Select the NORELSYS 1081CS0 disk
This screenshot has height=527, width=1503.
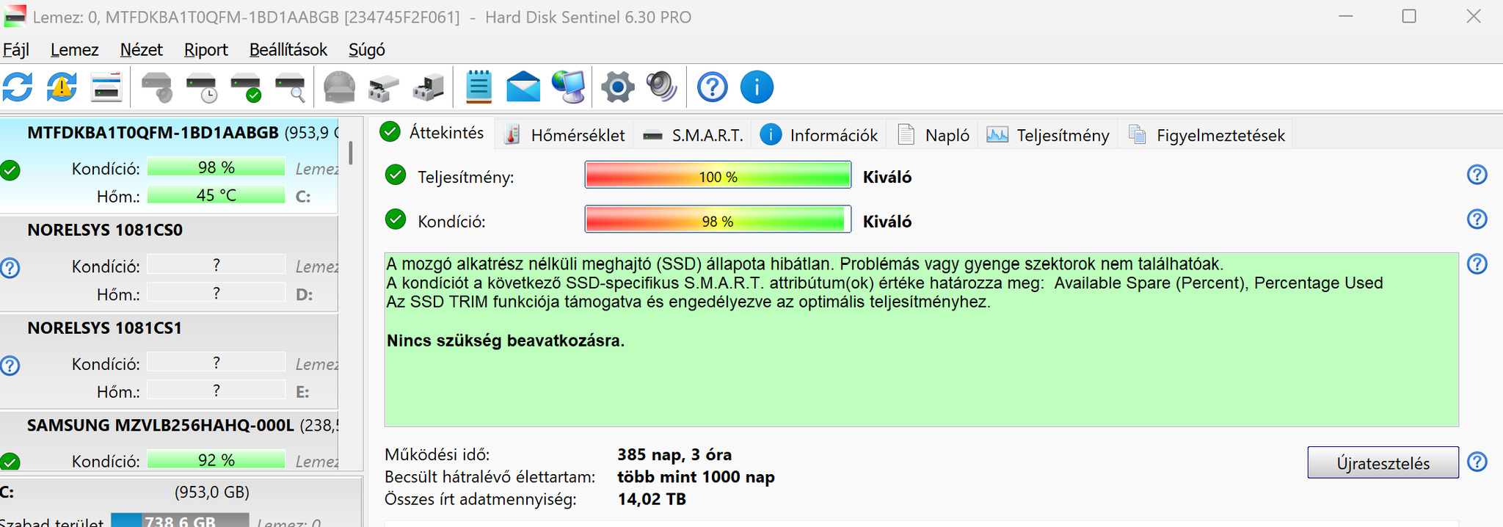point(105,230)
